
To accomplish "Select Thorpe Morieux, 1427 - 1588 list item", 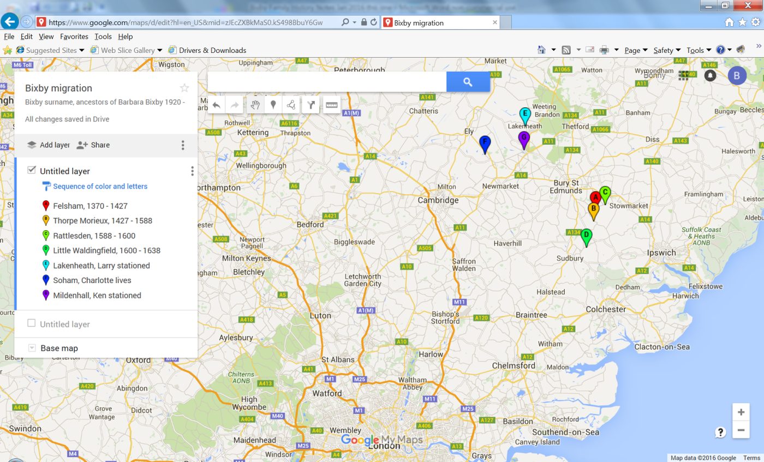I will tap(97, 221).
